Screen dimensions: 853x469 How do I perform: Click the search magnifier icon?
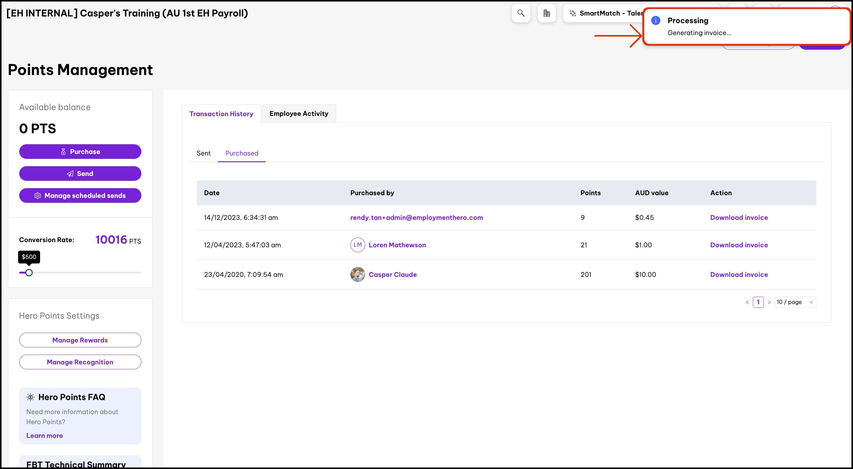(521, 13)
